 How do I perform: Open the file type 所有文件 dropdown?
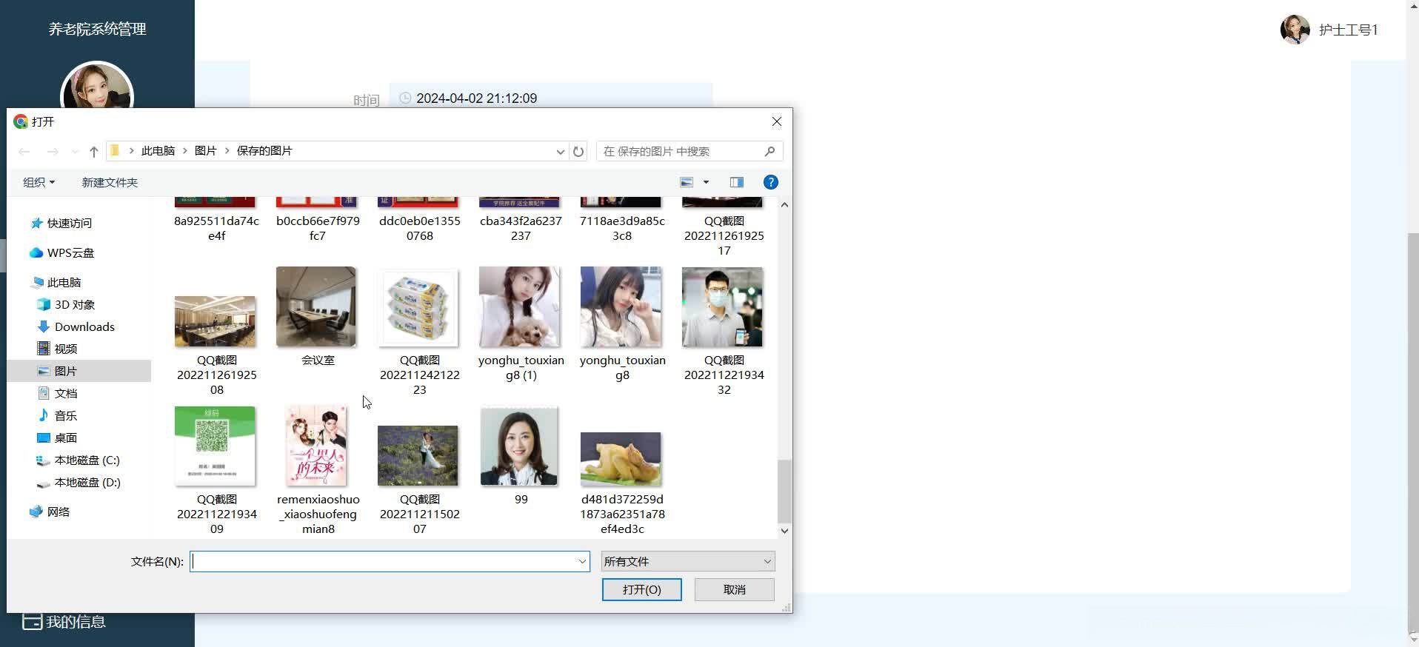pyautogui.click(x=688, y=561)
